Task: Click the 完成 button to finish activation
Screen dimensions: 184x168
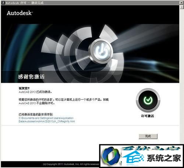Action: pos(148,136)
